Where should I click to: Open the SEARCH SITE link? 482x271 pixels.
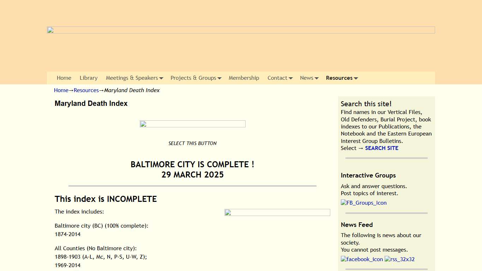[381, 148]
